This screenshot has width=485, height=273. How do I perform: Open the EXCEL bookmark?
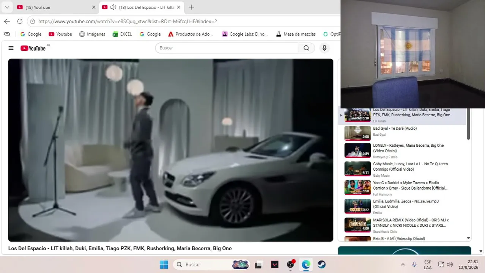[122, 34]
